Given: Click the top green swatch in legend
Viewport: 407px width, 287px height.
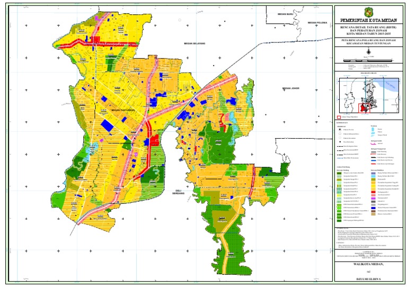Looking at the screenshot, I should point(340,173).
